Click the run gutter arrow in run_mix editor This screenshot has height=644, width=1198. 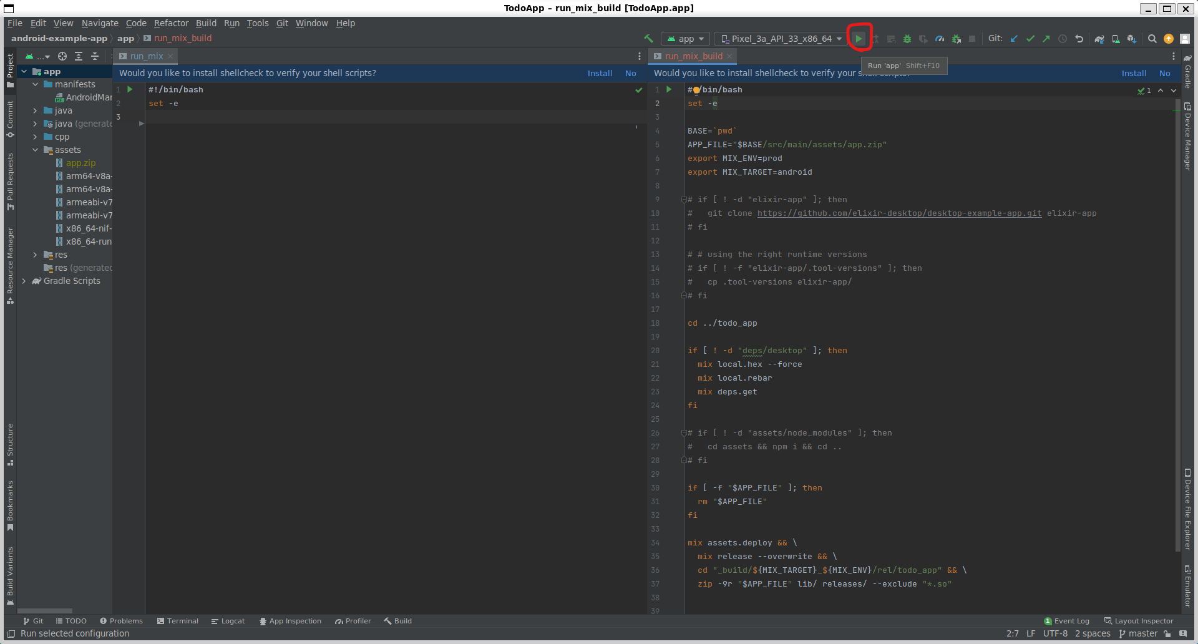130,89
